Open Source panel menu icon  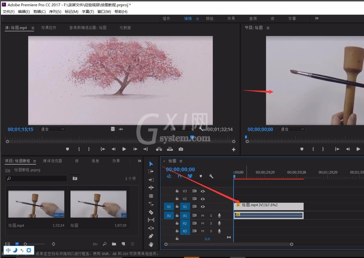pyautogui.click(x=33, y=28)
